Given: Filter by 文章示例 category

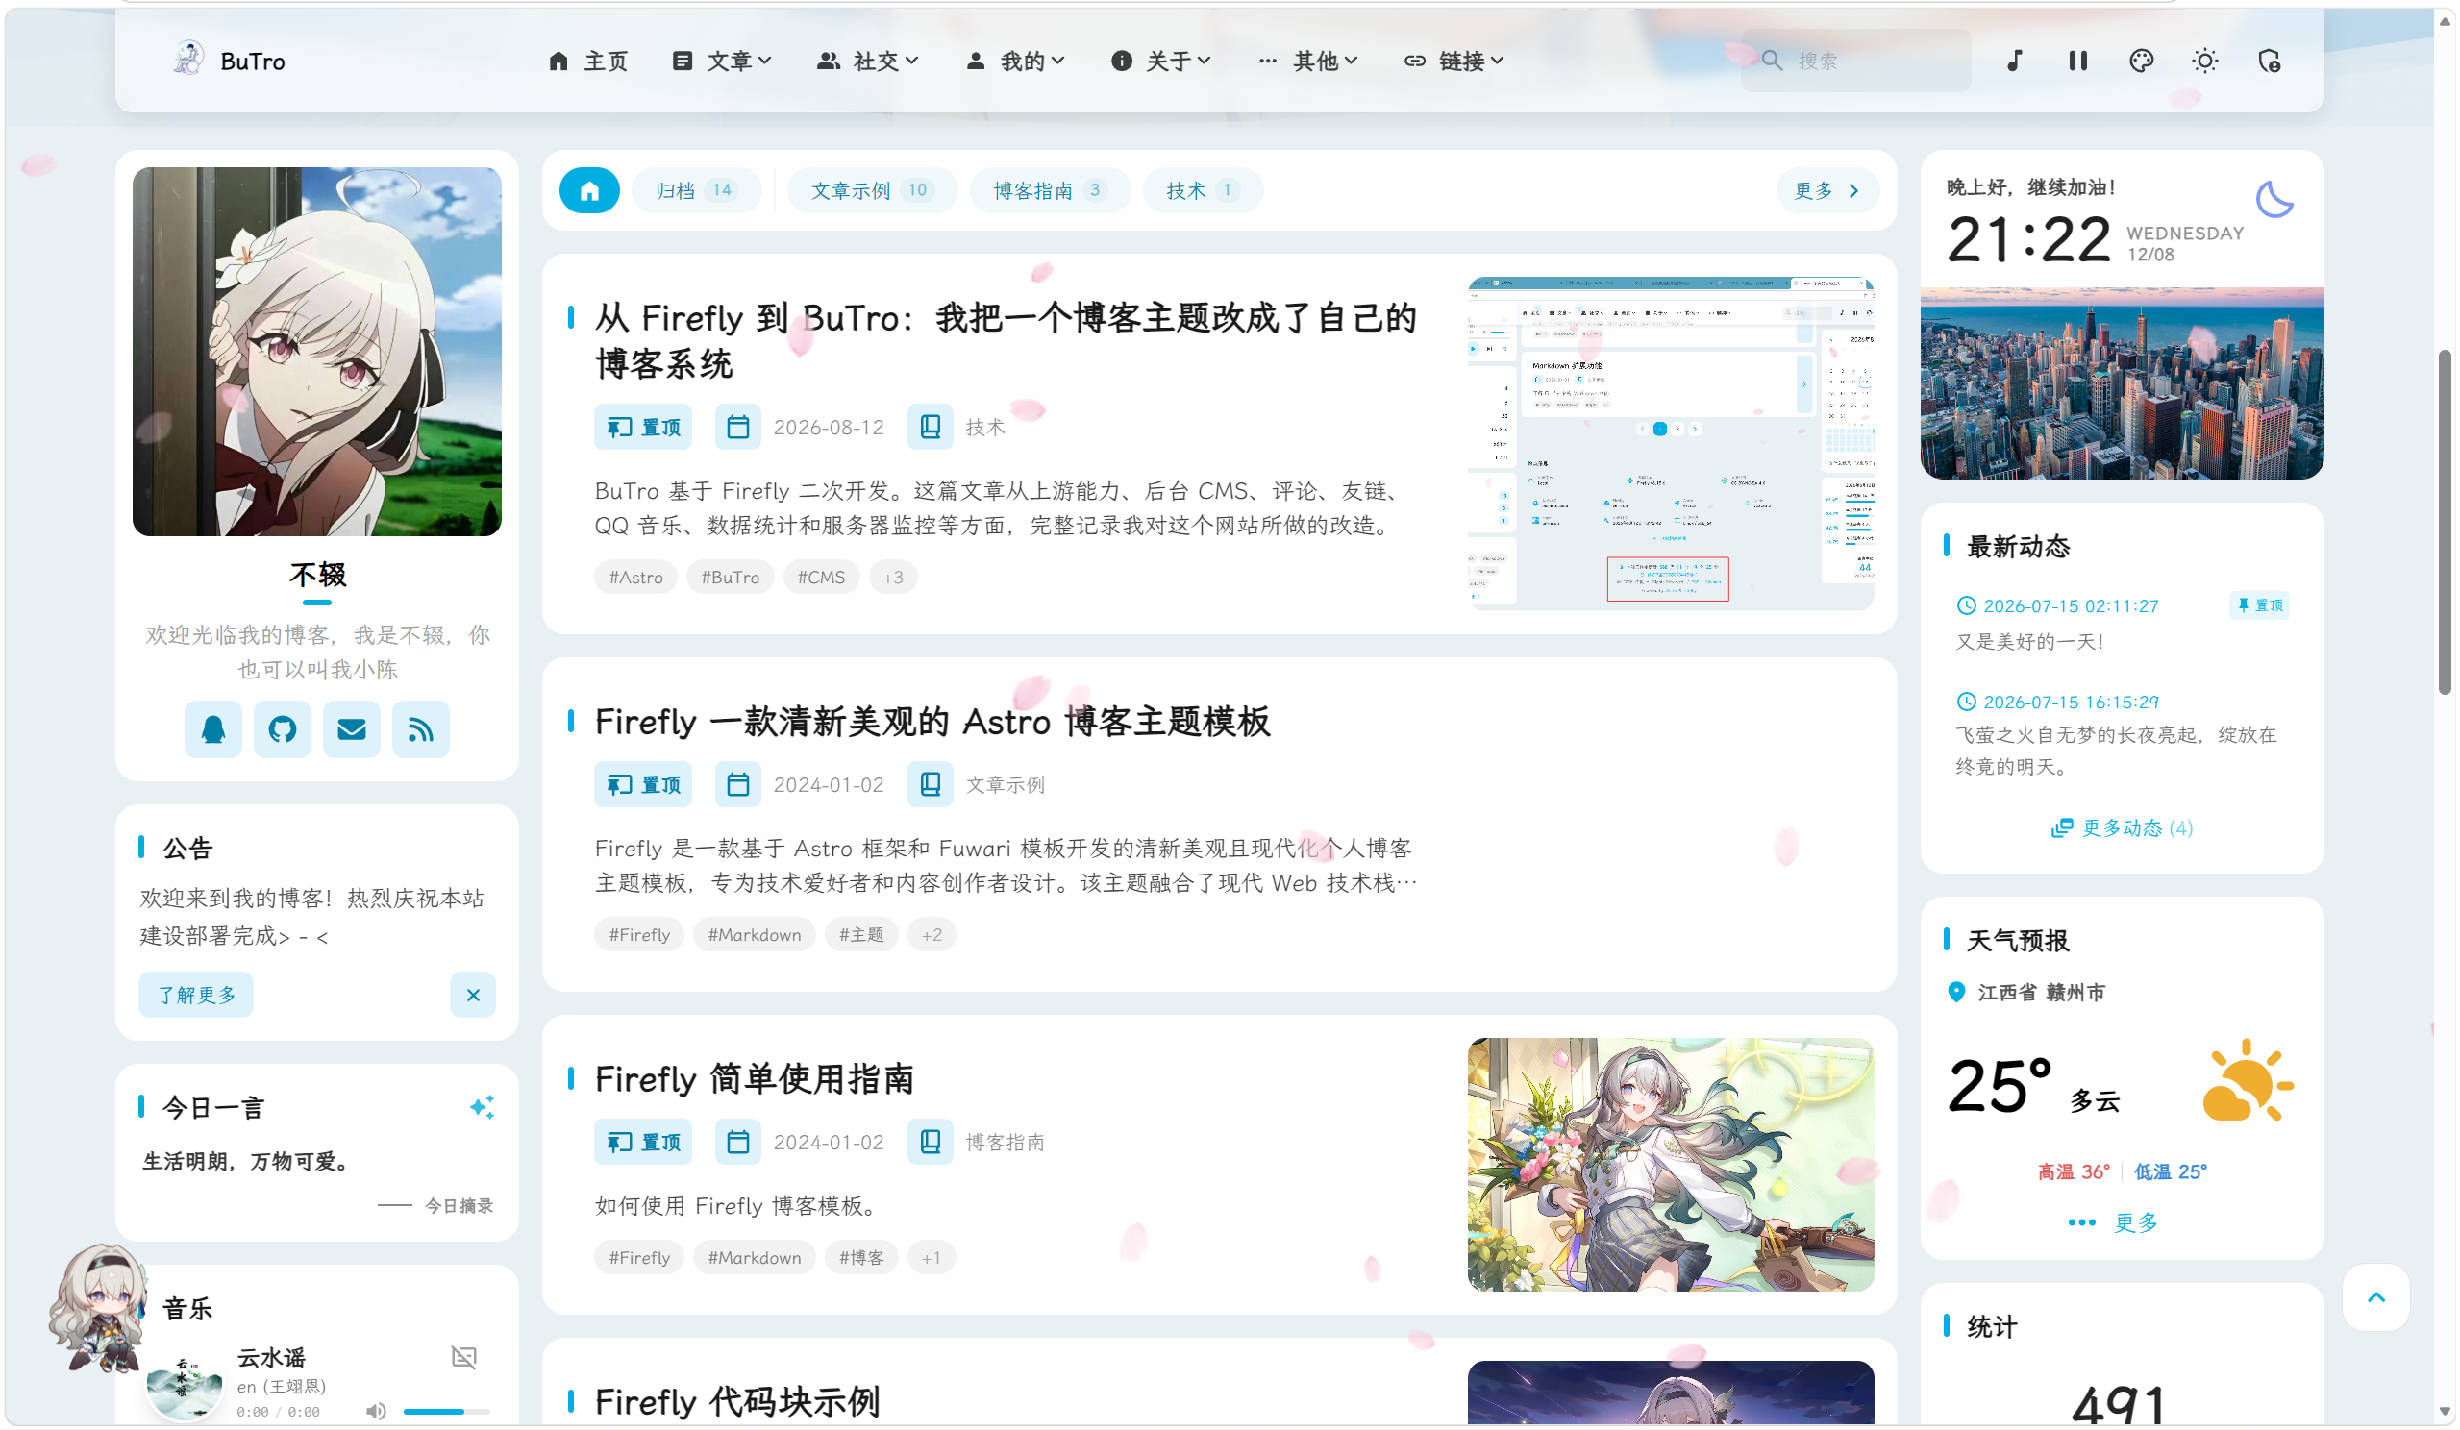Looking at the screenshot, I should [871, 190].
